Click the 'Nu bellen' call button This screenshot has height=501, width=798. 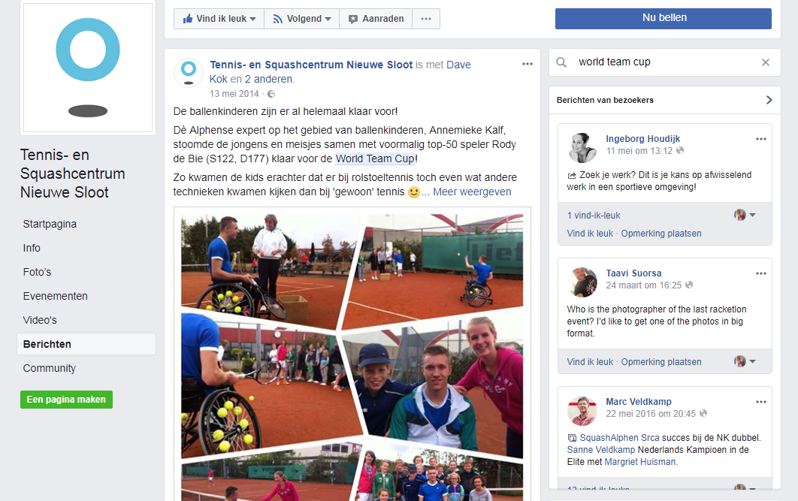pos(663,18)
